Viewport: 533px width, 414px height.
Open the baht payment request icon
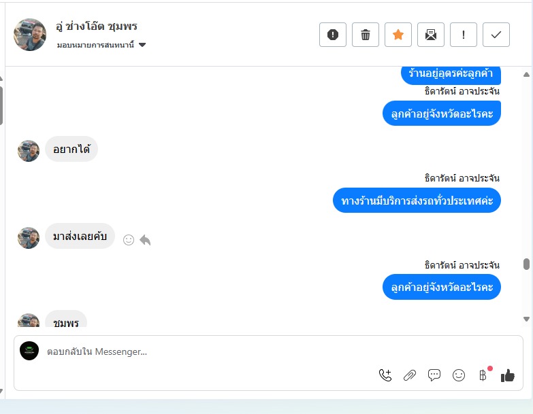click(483, 375)
